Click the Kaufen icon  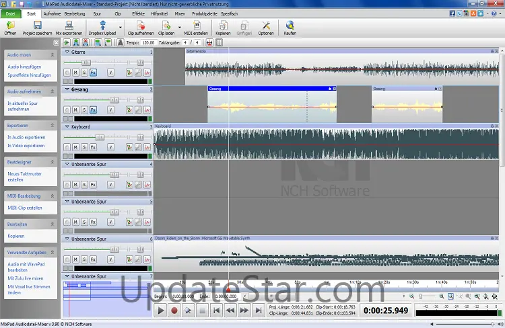point(290,28)
